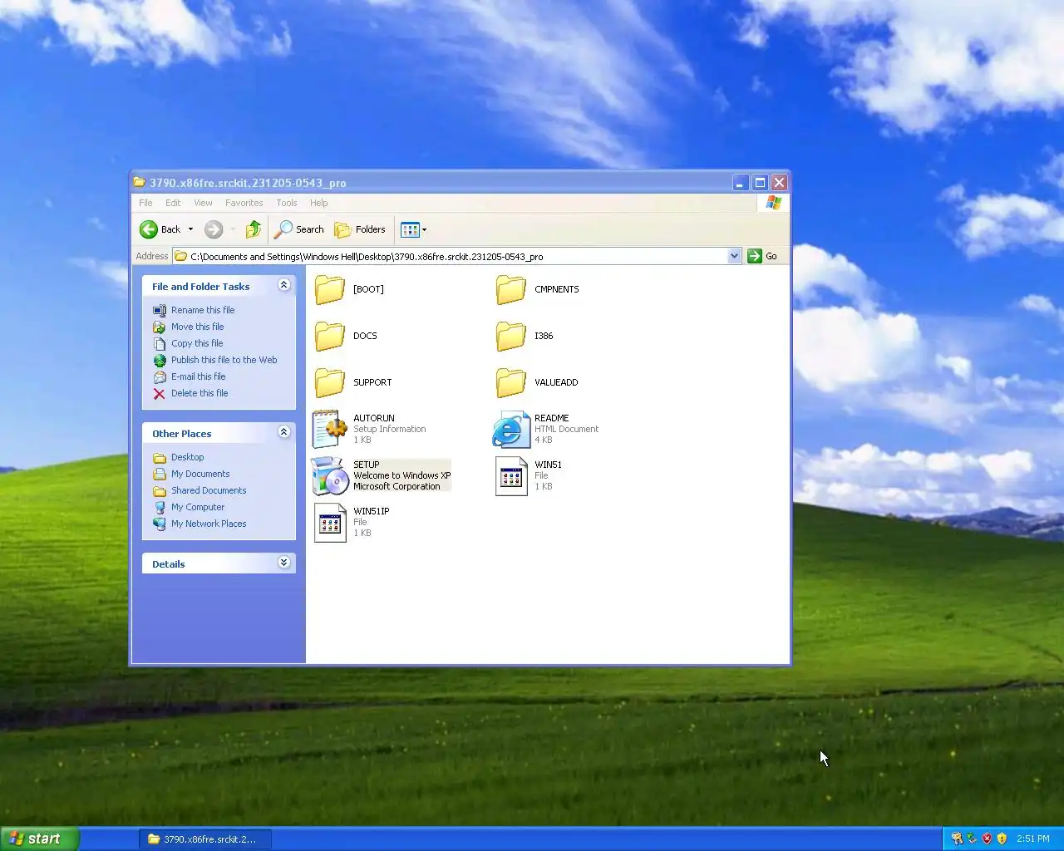Open the View menu
This screenshot has width=1064, height=851.
click(203, 203)
